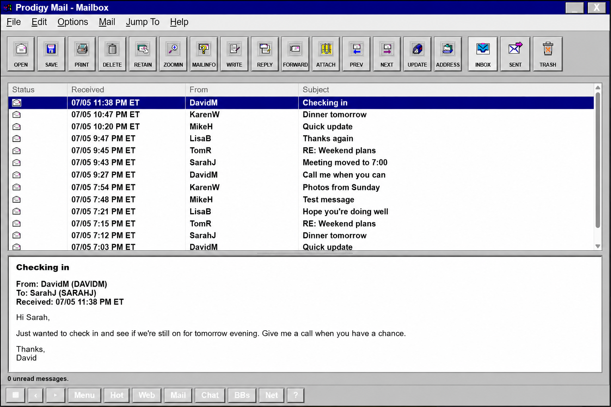Open the TRASH can icon

(548, 54)
